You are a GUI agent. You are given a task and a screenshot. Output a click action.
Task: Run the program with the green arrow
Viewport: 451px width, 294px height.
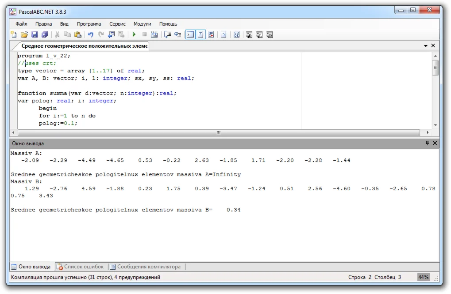click(134, 34)
